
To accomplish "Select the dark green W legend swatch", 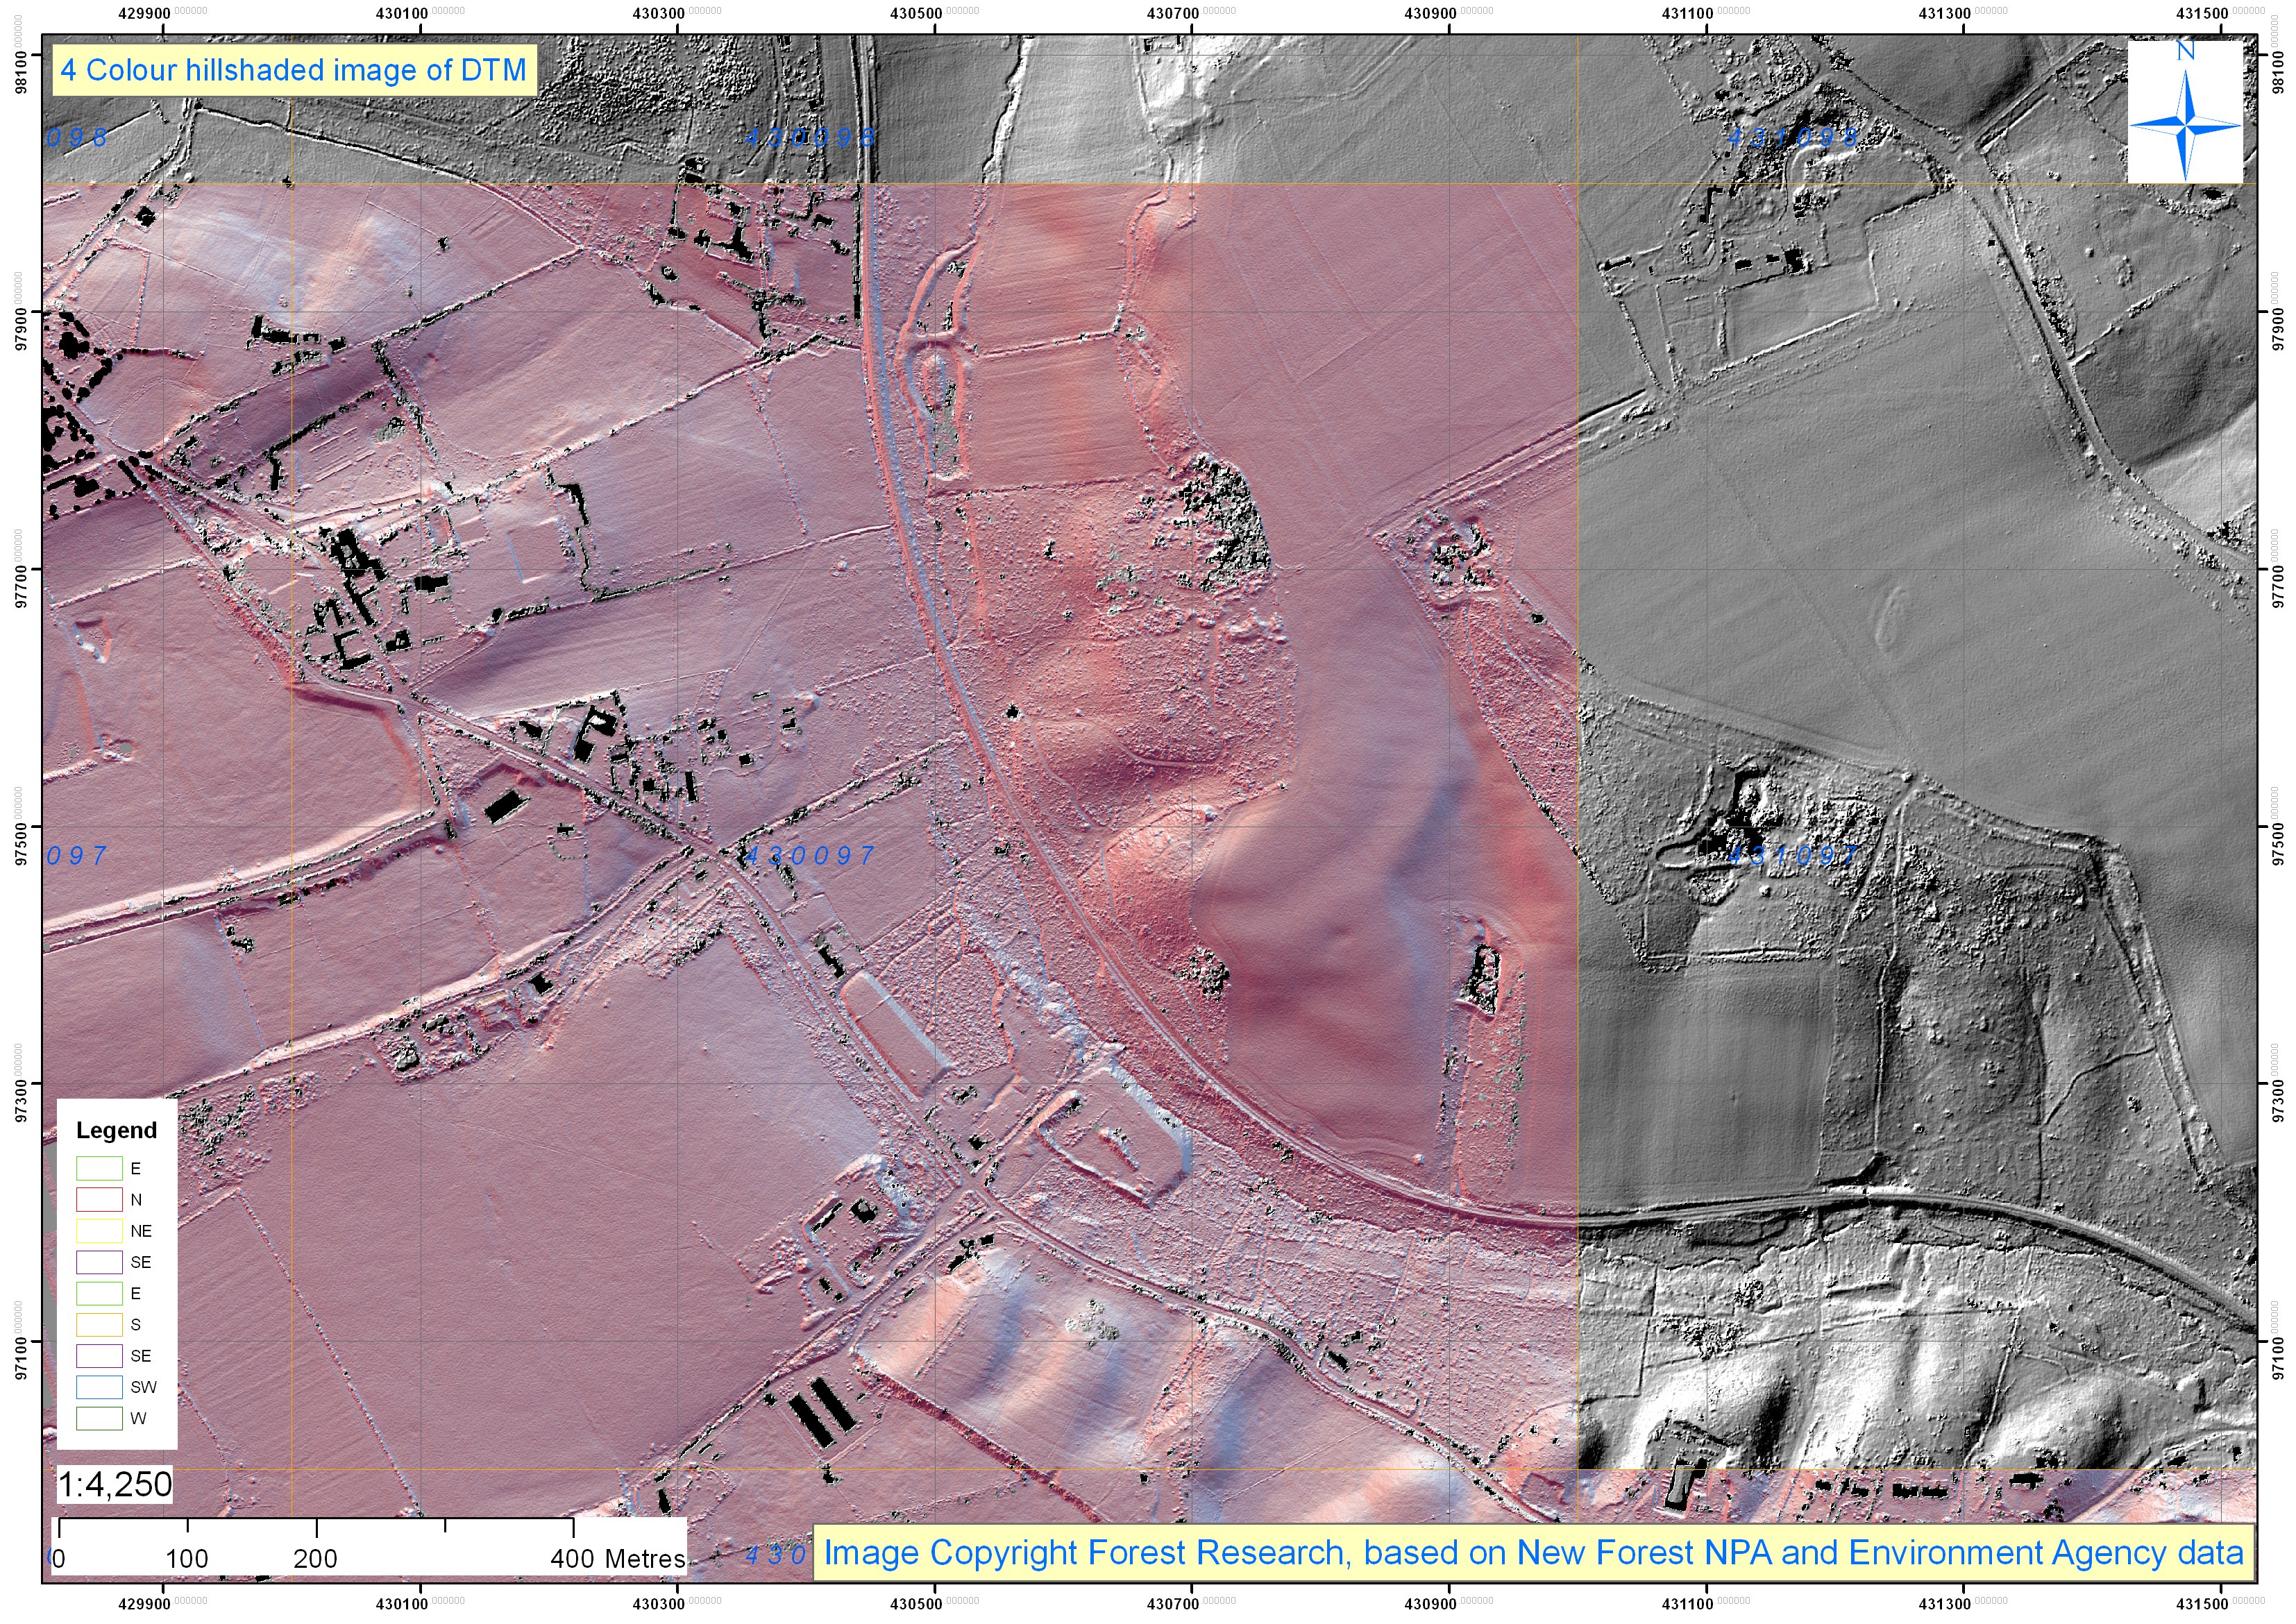I will [x=99, y=1418].
